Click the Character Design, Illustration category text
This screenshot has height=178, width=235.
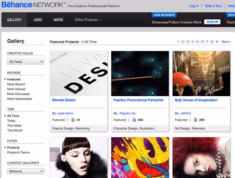[x=135, y=128]
